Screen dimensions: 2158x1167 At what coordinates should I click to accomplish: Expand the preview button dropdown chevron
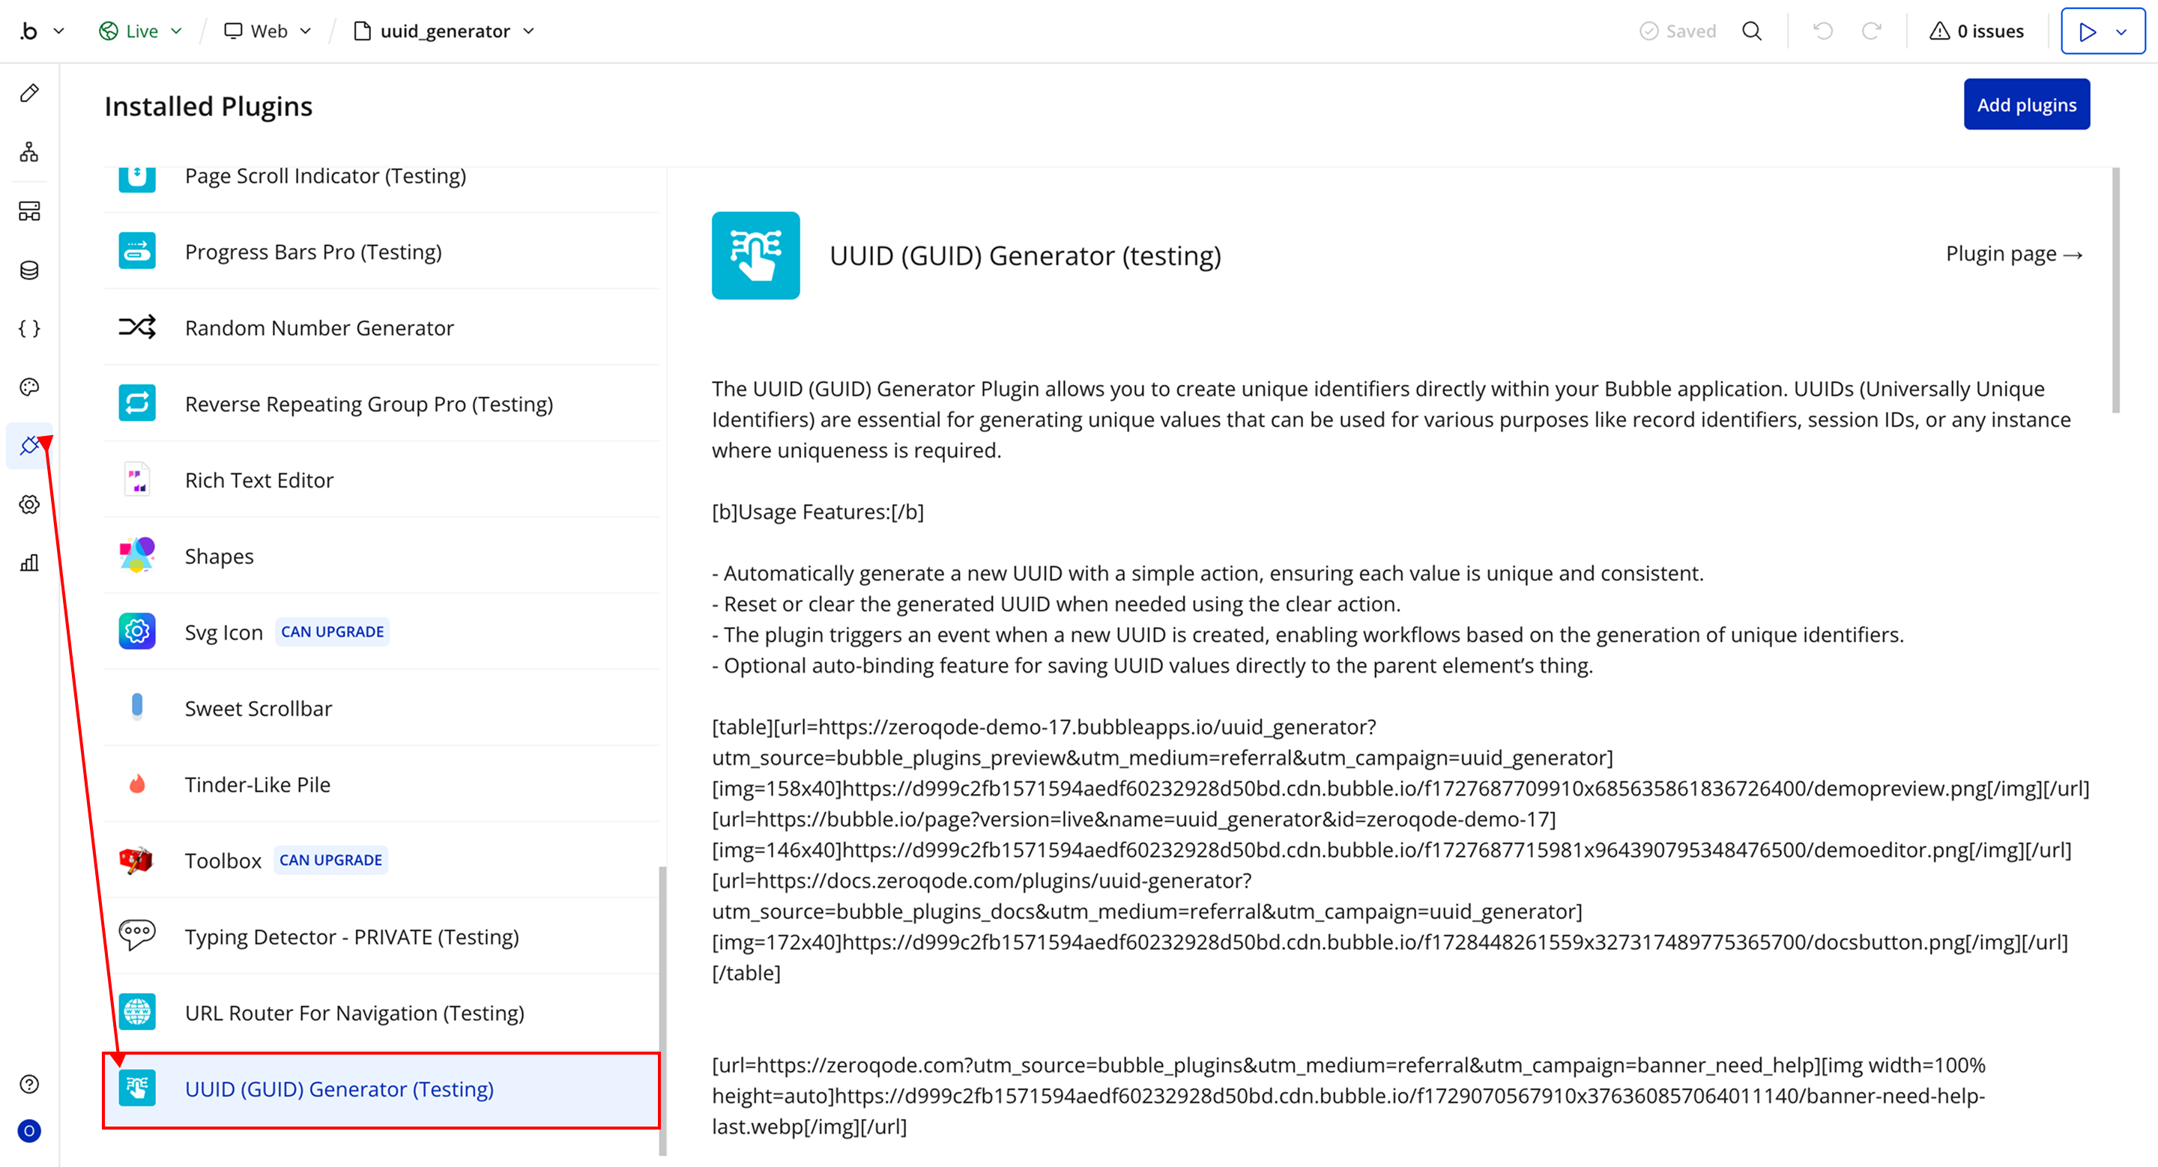(x=2122, y=31)
